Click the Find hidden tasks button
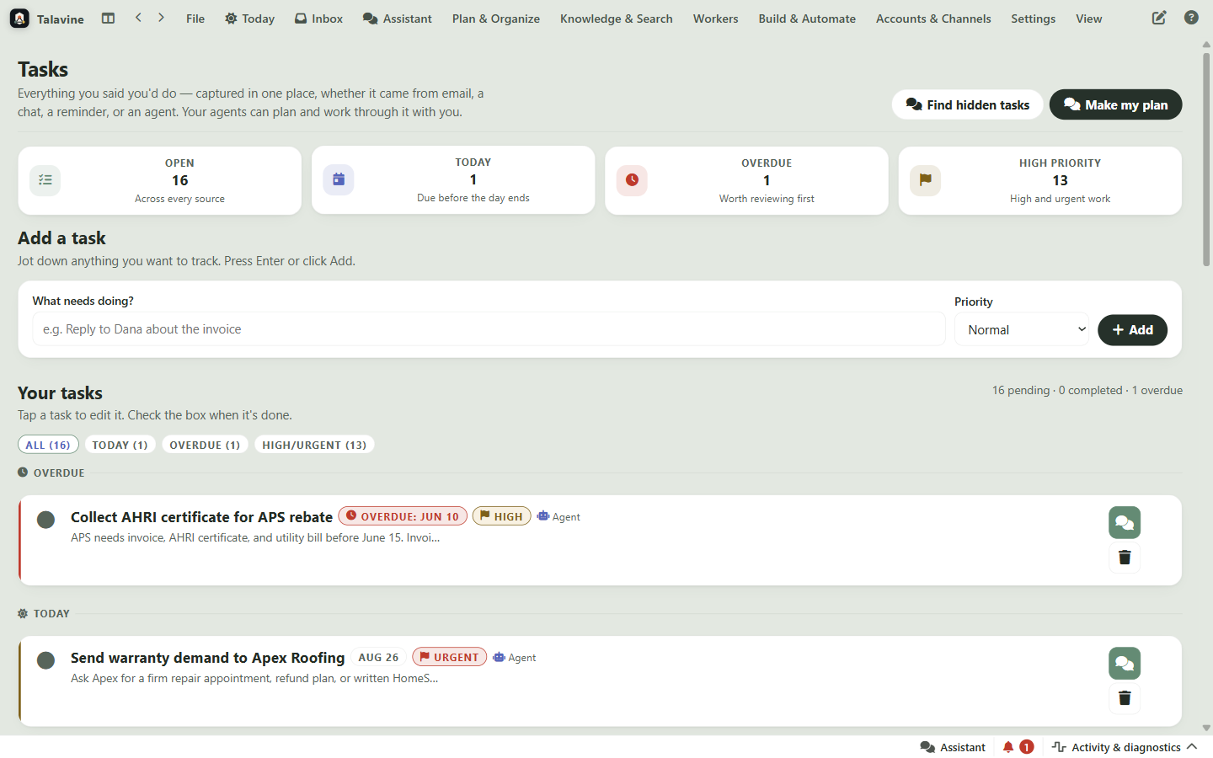The image size is (1213, 758). click(967, 104)
